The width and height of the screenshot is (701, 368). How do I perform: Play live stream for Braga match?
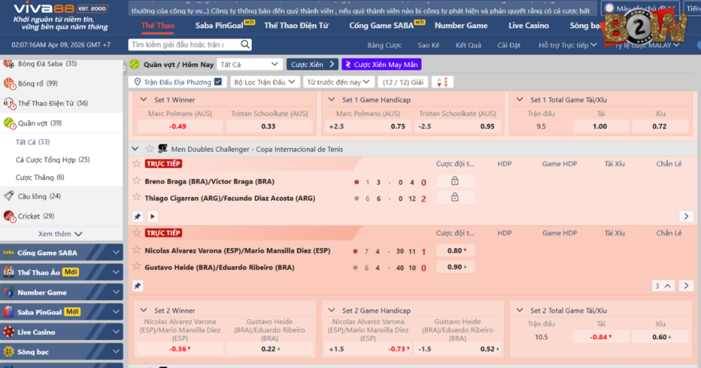click(153, 217)
